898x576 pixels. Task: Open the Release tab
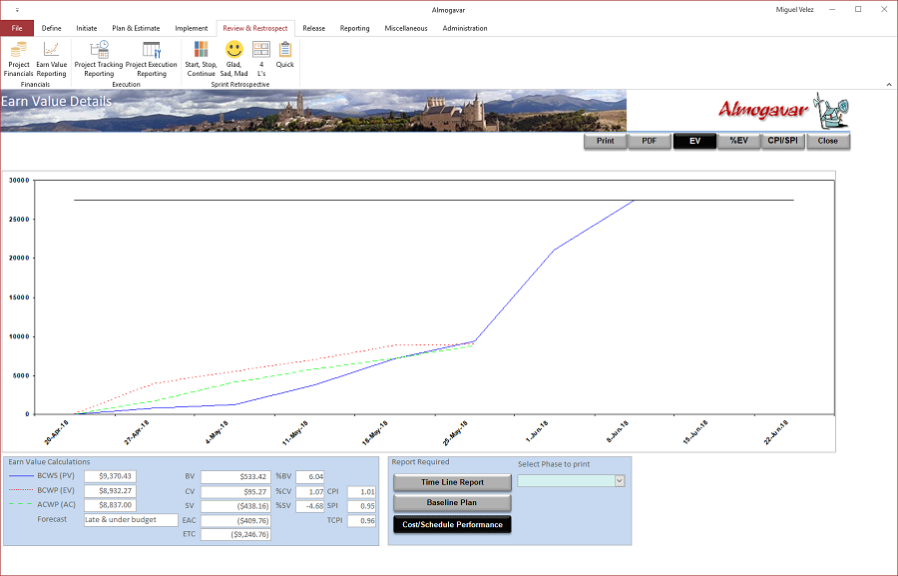pyautogui.click(x=314, y=28)
